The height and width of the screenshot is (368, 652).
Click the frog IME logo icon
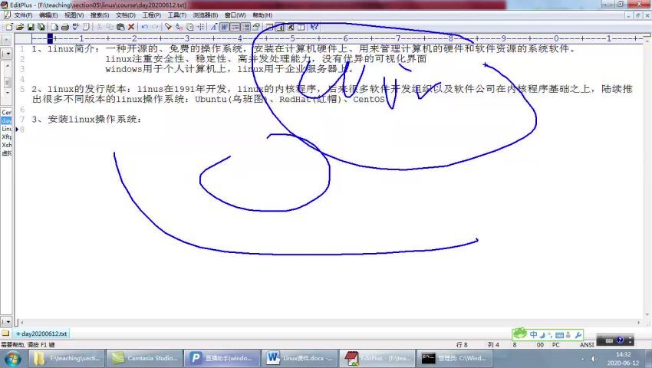tap(519, 334)
